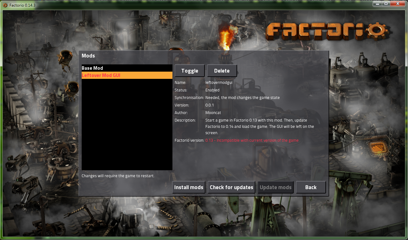Click the mod name leftovermodgui
The image size is (408, 240).
coord(219,83)
